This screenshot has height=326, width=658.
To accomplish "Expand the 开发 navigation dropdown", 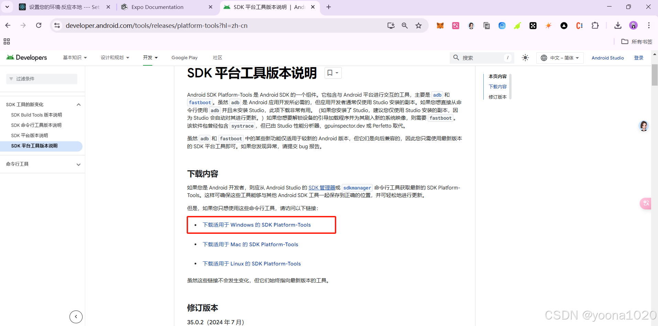I will 150,58.
